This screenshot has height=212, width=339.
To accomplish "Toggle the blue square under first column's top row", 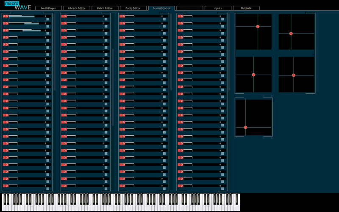I will (48, 19).
